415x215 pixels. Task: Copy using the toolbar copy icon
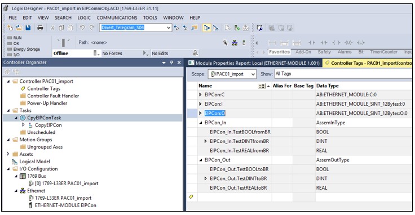pos(61,28)
